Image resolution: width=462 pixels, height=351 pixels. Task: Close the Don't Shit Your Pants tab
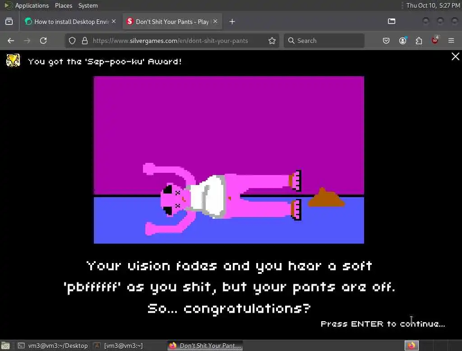click(x=215, y=22)
